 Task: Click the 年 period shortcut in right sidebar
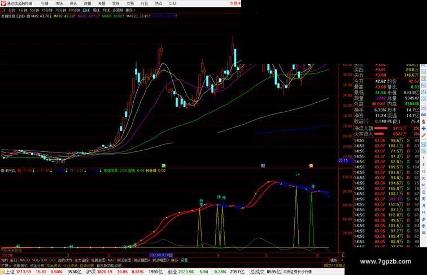424,233
